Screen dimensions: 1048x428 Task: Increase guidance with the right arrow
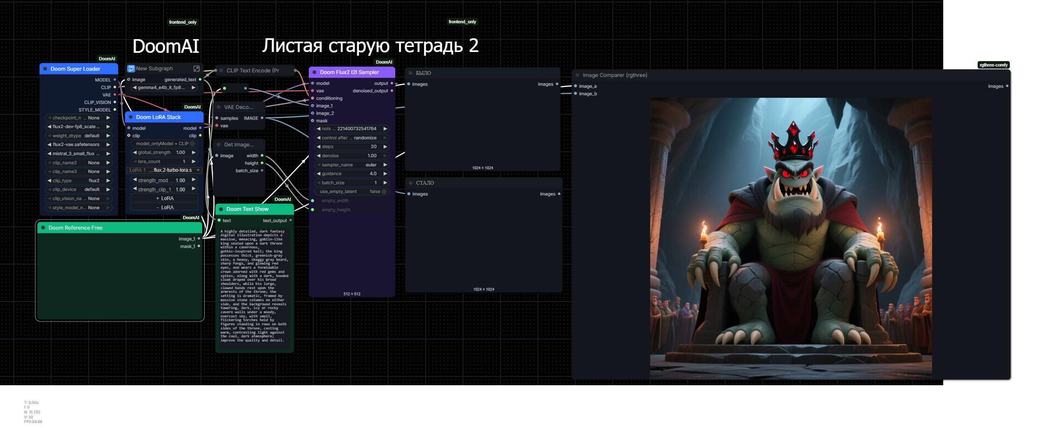tap(385, 174)
